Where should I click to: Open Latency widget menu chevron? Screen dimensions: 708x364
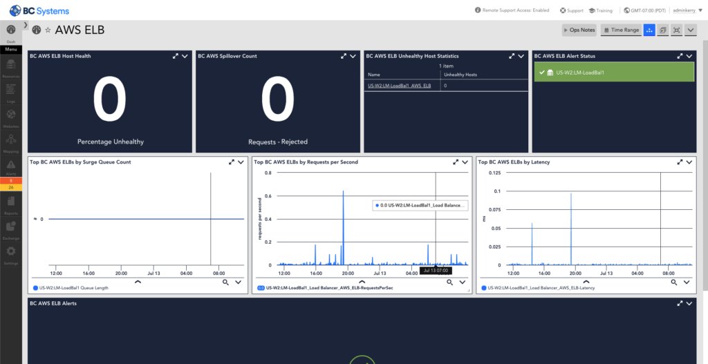[x=689, y=162]
